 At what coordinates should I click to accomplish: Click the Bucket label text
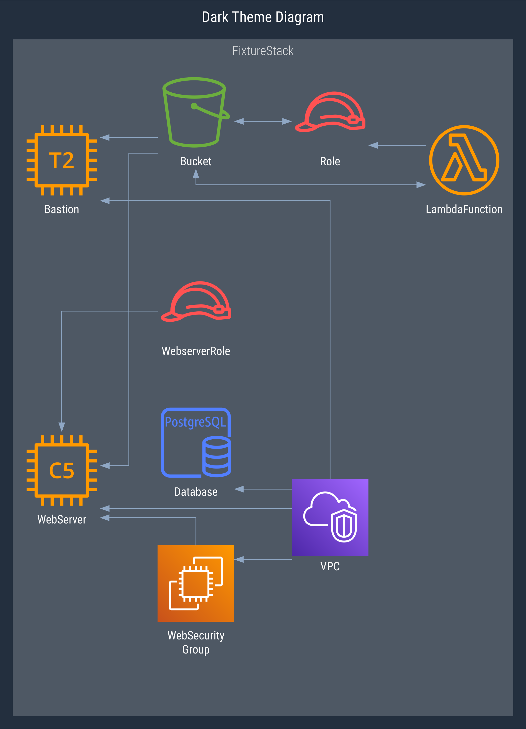[196, 161]
